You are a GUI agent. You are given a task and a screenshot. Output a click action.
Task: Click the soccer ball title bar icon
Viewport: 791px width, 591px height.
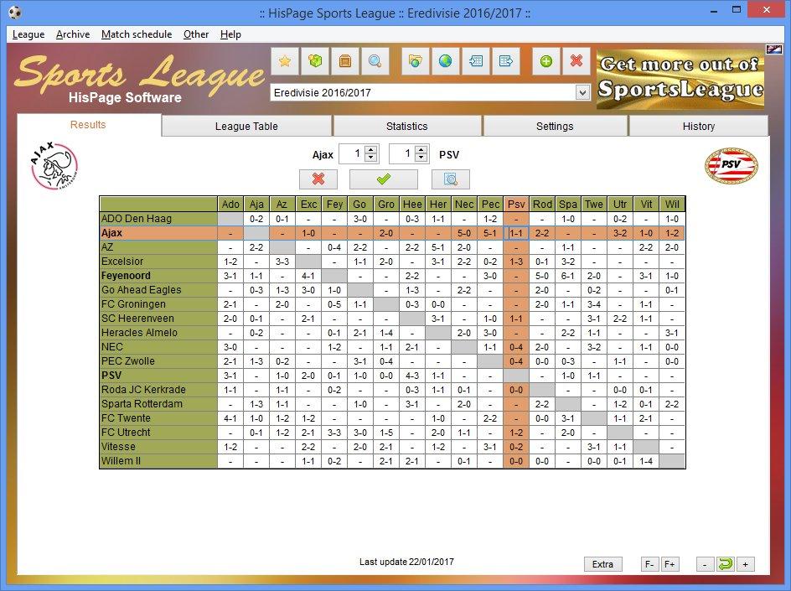point(16,12)
